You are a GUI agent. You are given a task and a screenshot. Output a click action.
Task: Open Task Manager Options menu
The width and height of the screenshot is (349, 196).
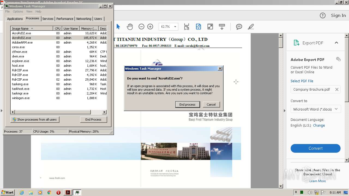coord(18,11)
